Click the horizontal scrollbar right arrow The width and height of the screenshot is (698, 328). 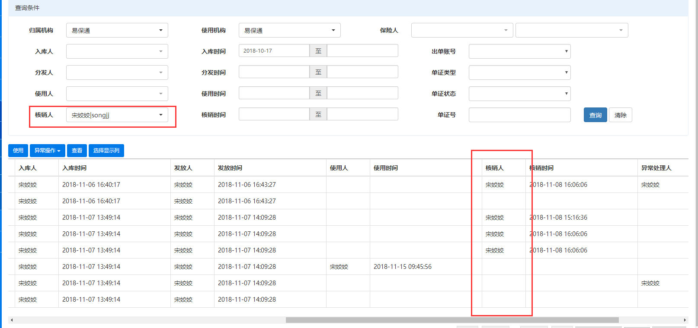coord(685,320)
